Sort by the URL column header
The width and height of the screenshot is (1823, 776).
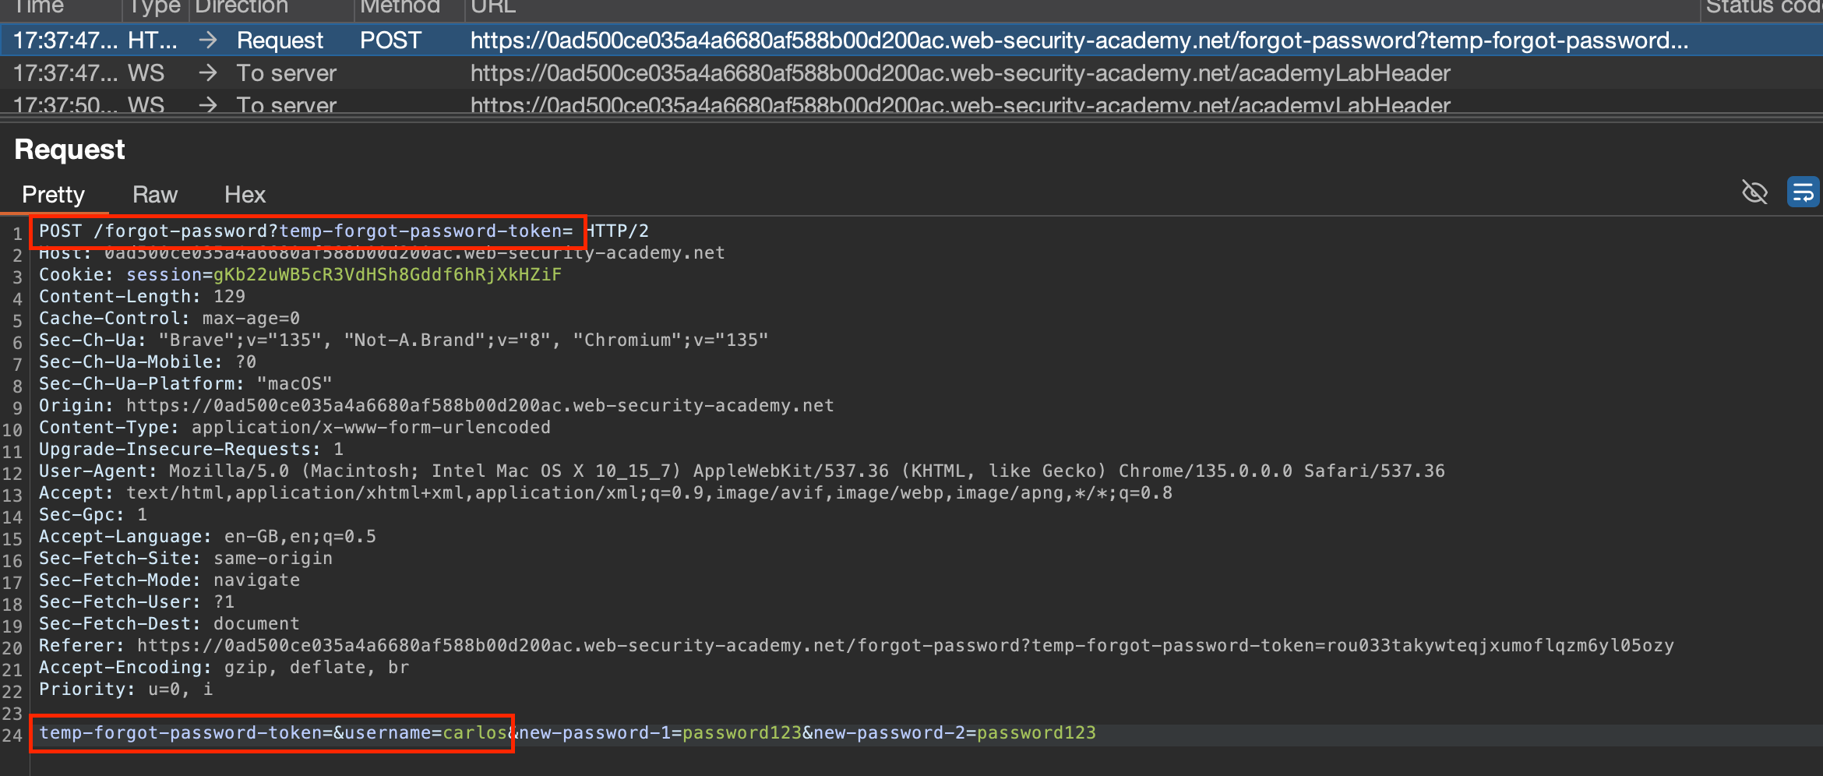(x=493, y=7)
